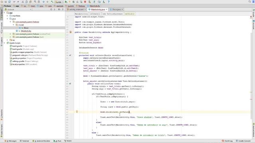
Task: Open the Terminal tool window
Action: click(x=24, y=141)
